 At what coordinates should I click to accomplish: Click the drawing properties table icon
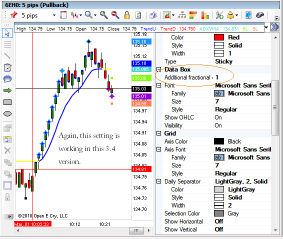pos(7,139)
